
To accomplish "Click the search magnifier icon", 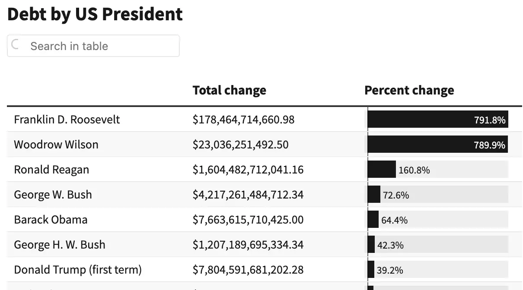I will point(16,45).
